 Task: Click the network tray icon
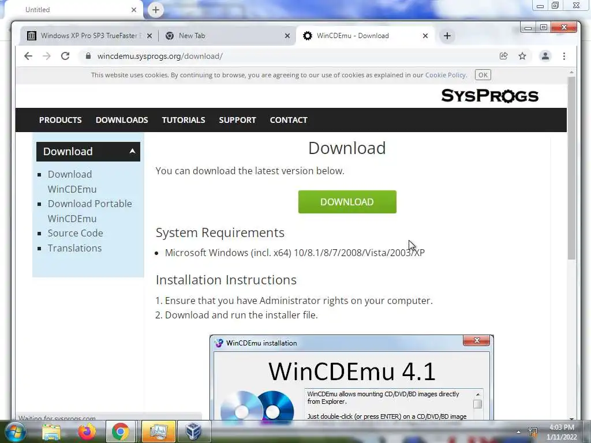(533, 431)
